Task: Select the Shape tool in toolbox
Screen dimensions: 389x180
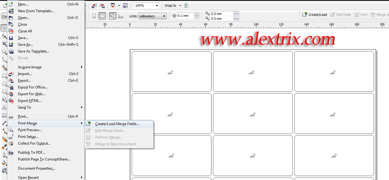Action: point(4,36)
